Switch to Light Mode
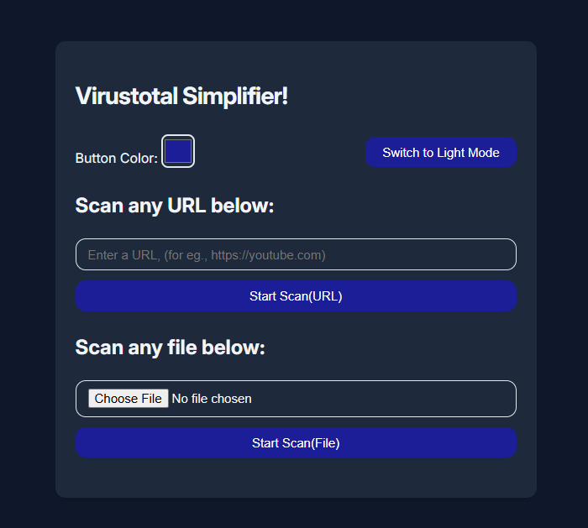This screenshot has height=528, width=588. click(x=440, y=153)
